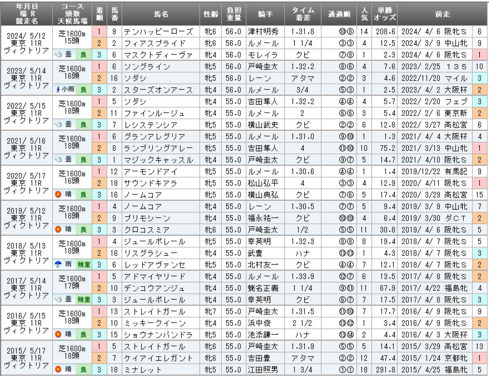
Task: Click jockey 蛯名正義
Action: (x=263, y=288)
